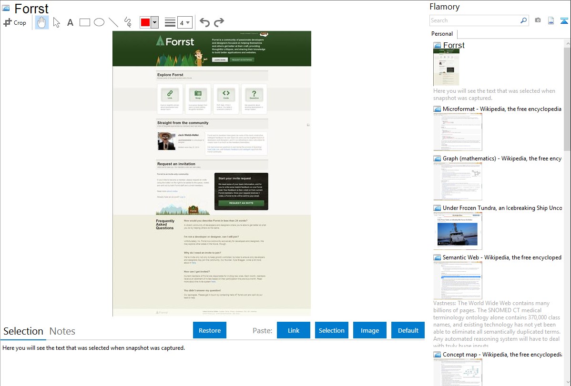The image size is (571, 386).
Task: Click the search magnifier icon
Action: tap(524, 20)
